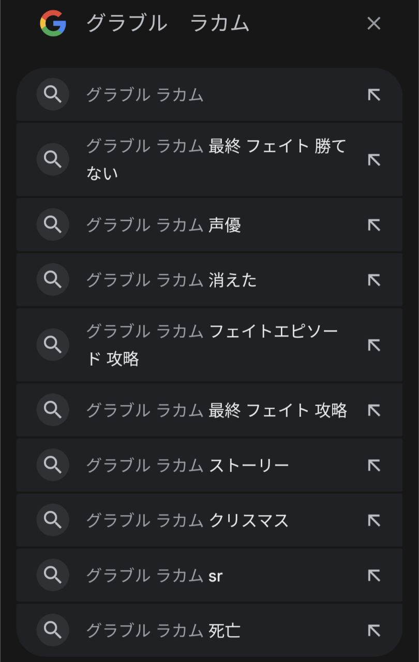Screen dimensions: 419x662
Task: Clear the search text with the X
Action: click(x=373, y=24)
